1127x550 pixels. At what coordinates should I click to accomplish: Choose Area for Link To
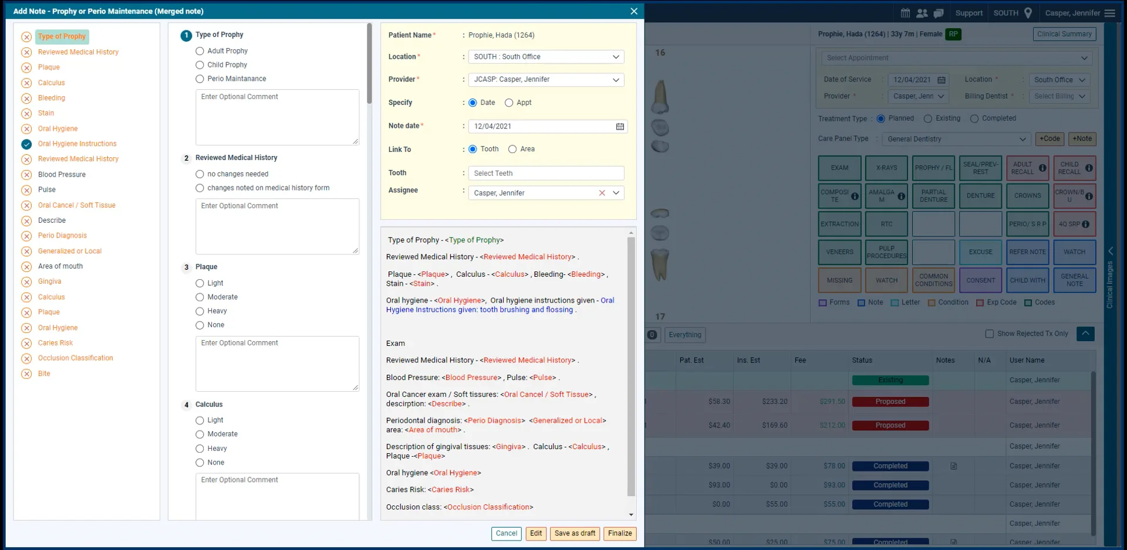[x=512, y=149]
